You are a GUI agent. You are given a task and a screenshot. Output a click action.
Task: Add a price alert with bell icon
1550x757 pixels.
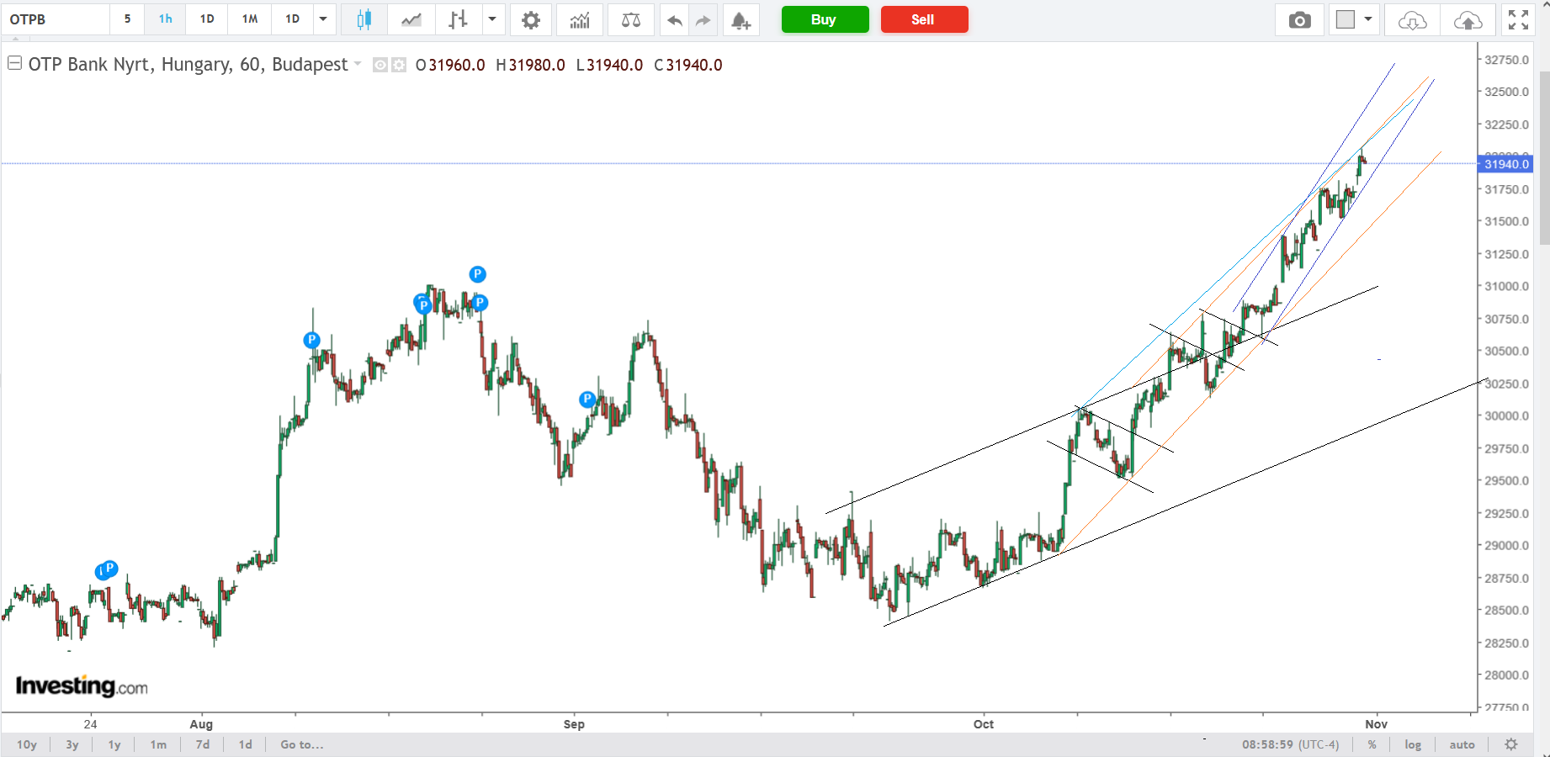coord(740,19)
